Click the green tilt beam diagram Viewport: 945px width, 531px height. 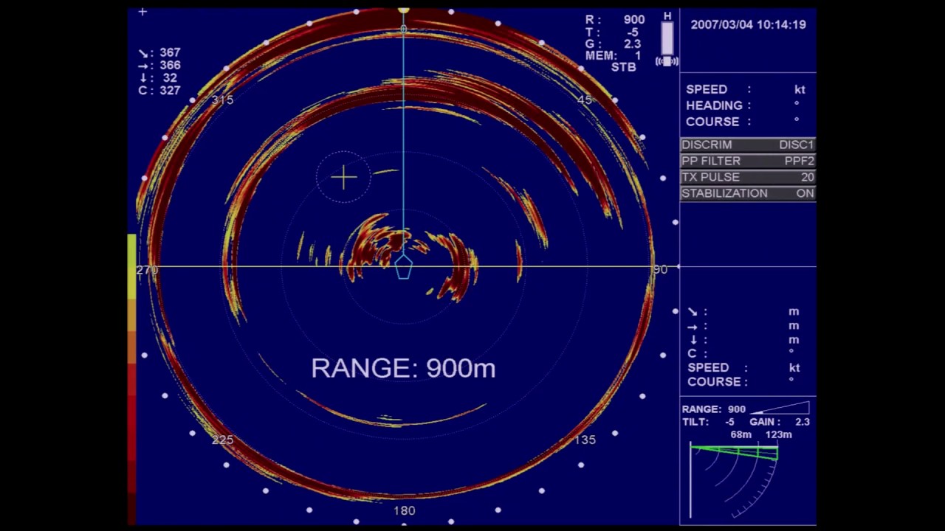(x=734, y=452)
